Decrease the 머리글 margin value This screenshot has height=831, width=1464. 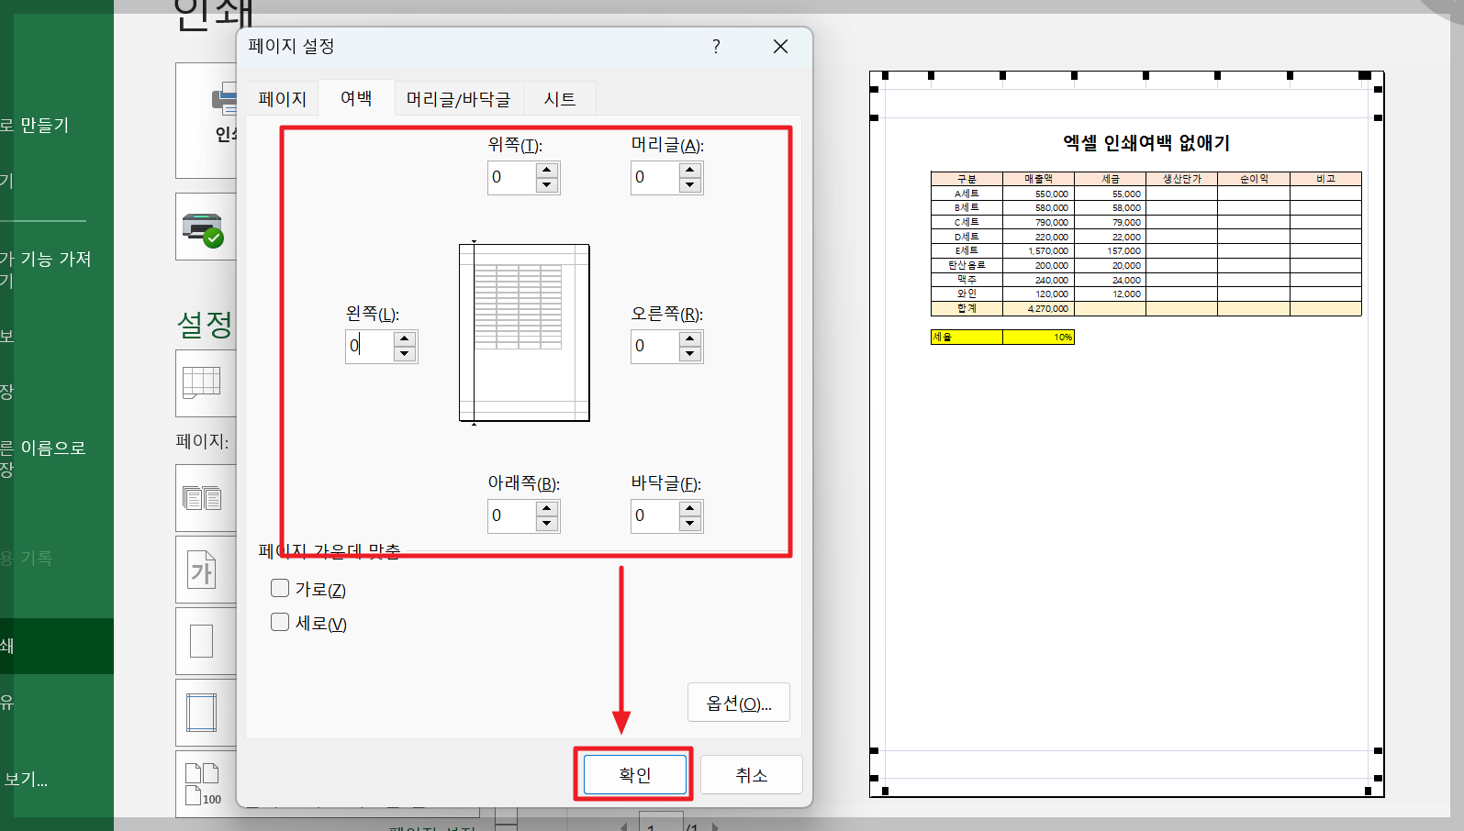click(690, 185)
